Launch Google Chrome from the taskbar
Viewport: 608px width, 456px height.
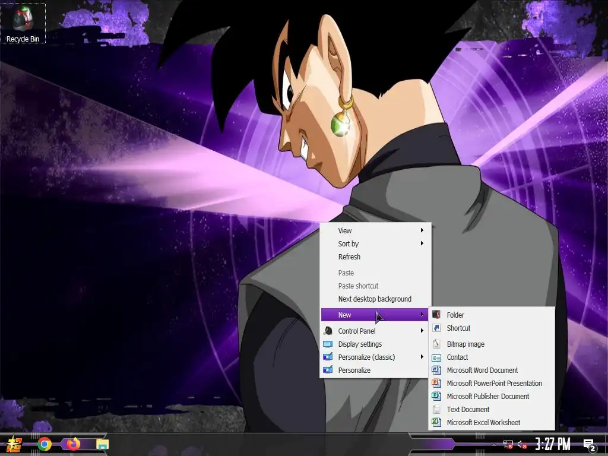coord(45,444)
